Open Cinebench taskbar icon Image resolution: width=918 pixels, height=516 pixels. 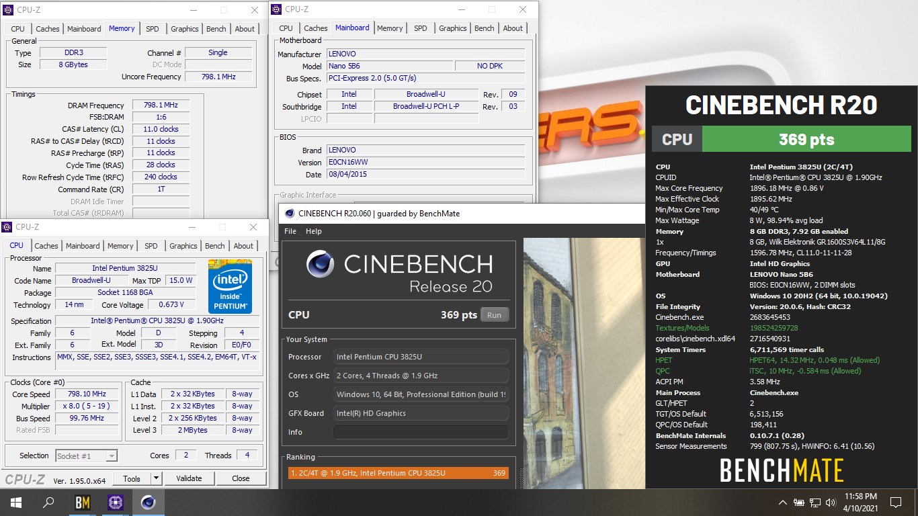click(148, 502)
